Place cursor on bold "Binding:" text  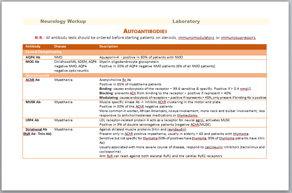coord(106,89)
